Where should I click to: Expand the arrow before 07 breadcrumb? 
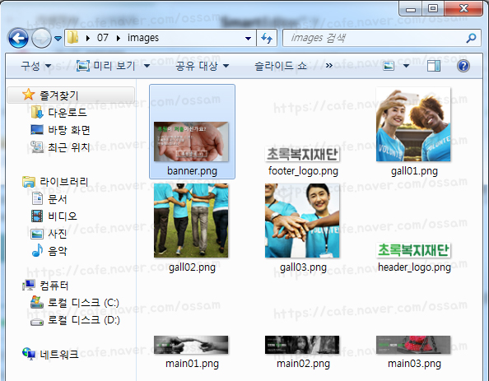pos(88,38)
